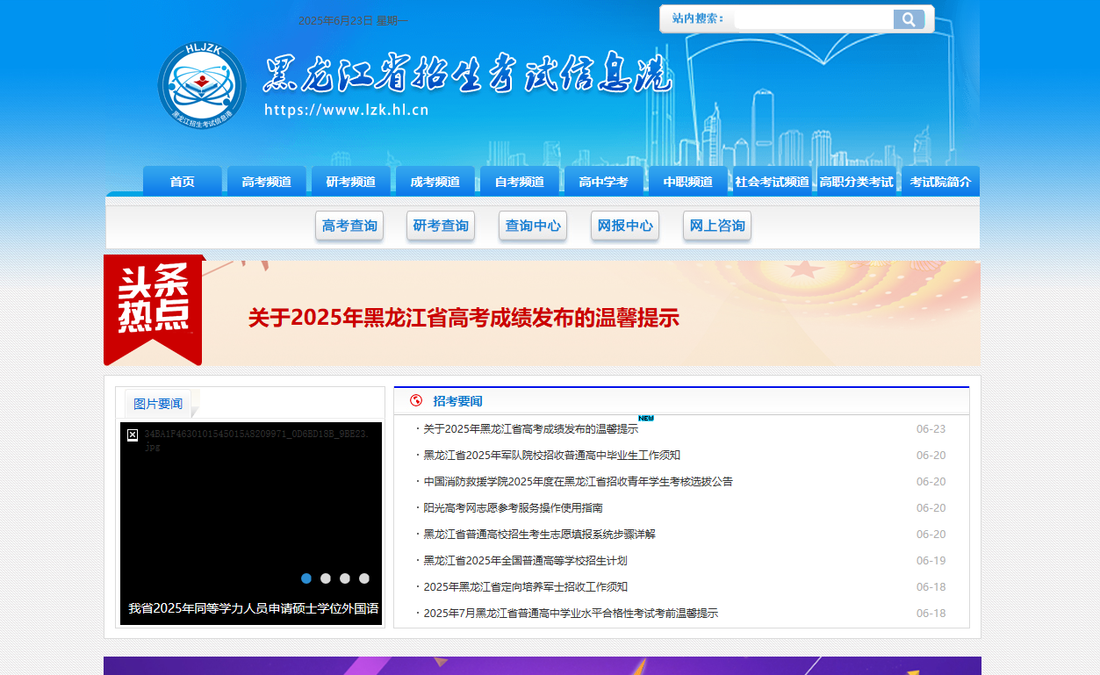Image resolution: width=1100 pixels, height=675 pixels.
Task: Open the 阳光高考网志愿参考服务操作使用指南 article
Action: click(513, 508)
